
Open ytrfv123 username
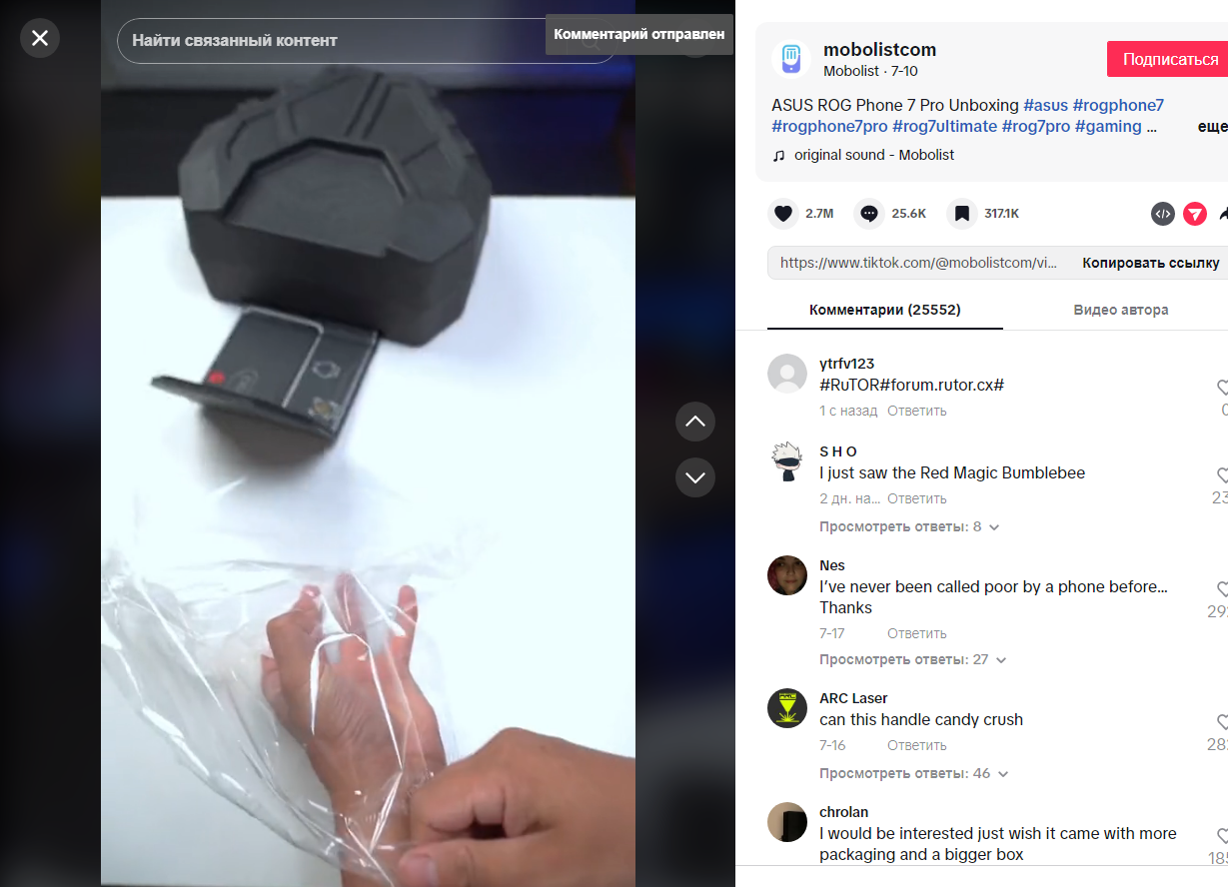click(846, 364)
